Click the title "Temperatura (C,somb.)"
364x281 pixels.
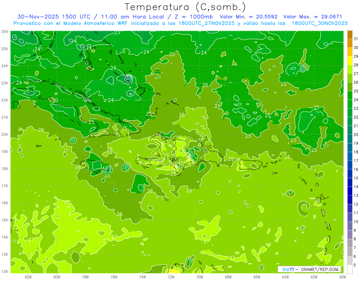coord(185,7)
